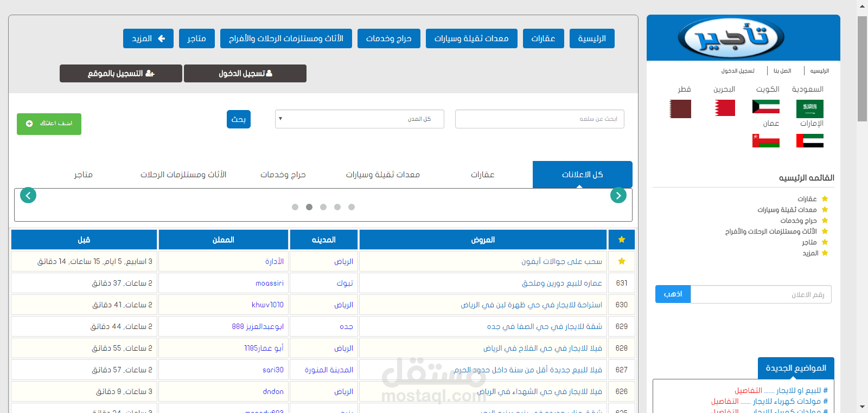
Task: Focus the رقم الاعلان input field
Action: [761, 294]
